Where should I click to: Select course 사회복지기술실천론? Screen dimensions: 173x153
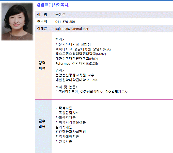click(x=71, y=122)
